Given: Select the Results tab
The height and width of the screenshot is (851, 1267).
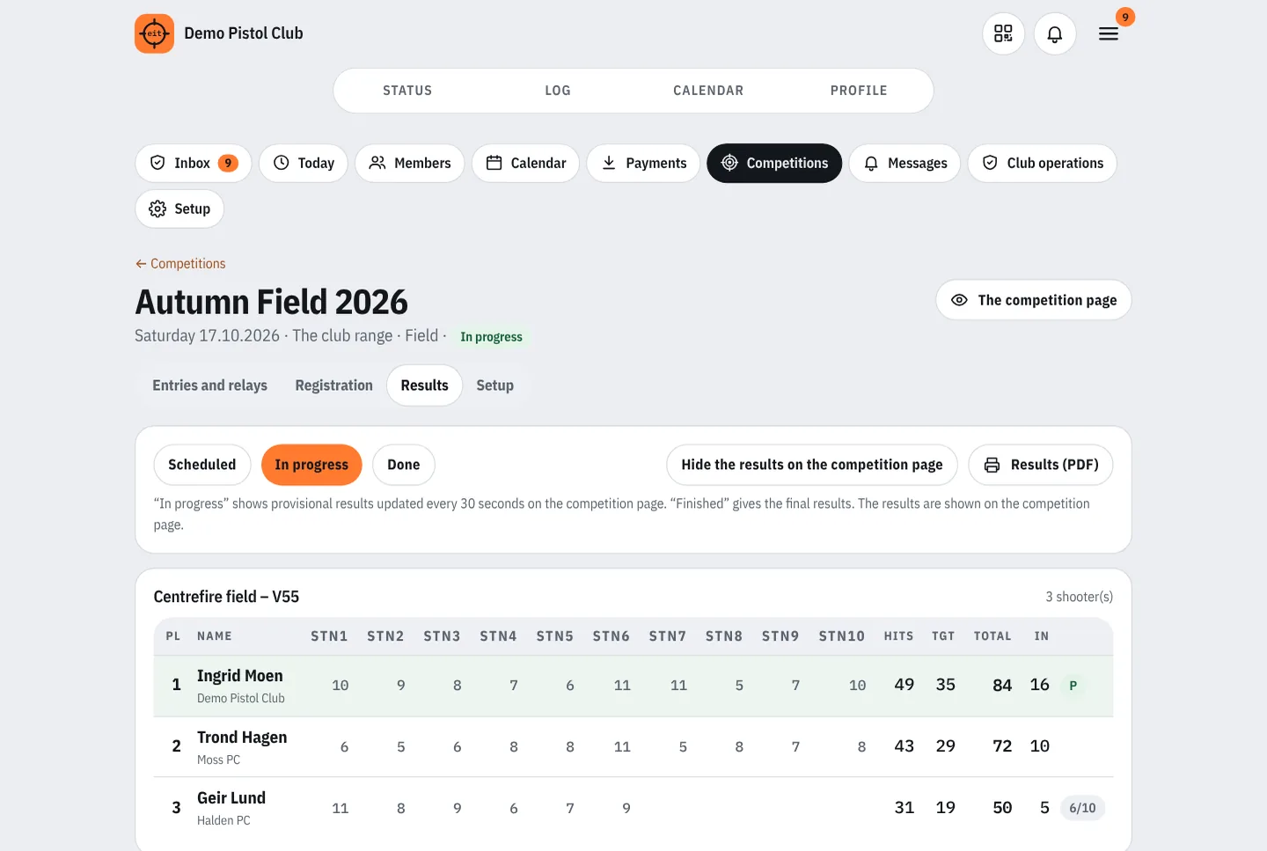Looking at the screenshot, I should 424,385.
